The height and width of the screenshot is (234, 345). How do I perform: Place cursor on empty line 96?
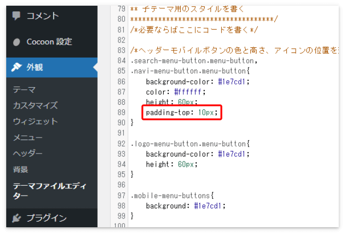pos(233,185)
